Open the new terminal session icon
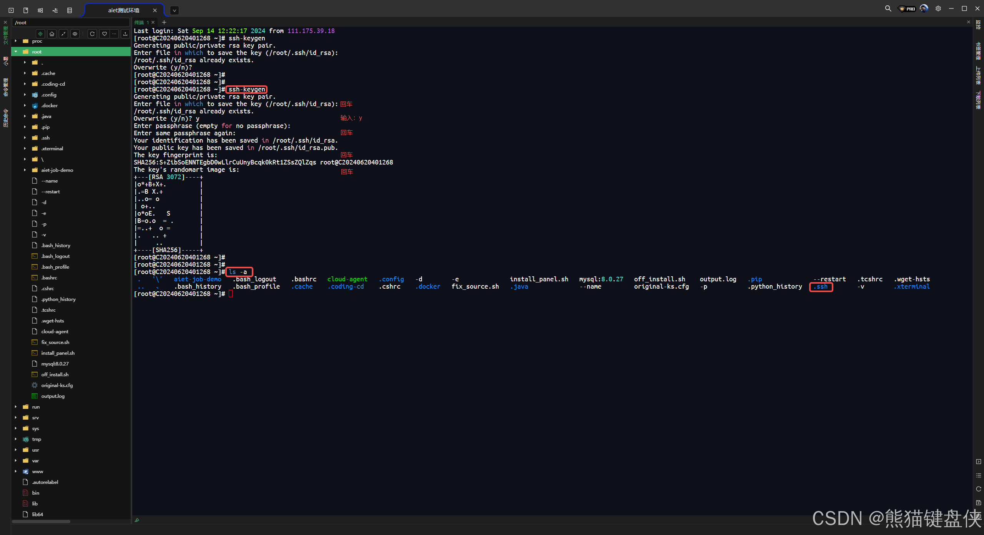 point(11,10)
